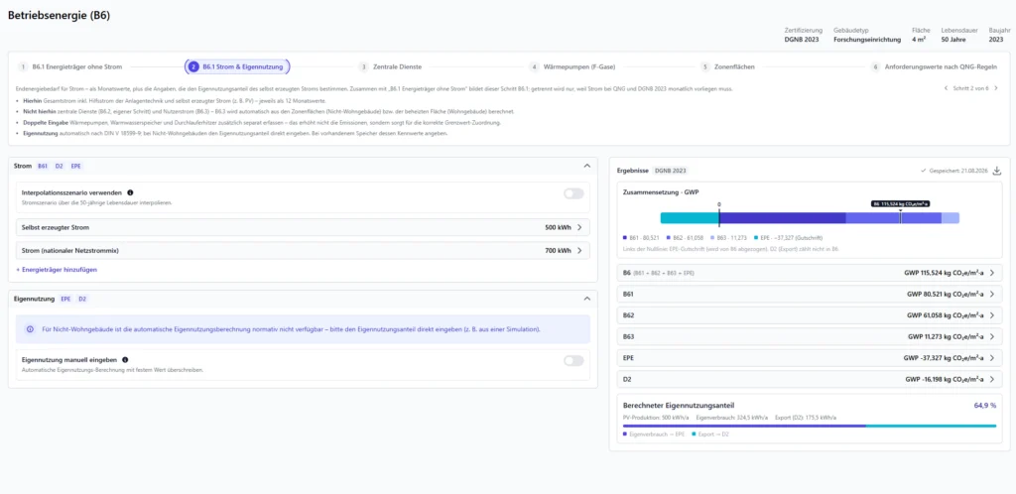Viewport: 1016px width, 494px height.
Task: Click Export → D2 legend item
Action: click(x=710, y=433)
